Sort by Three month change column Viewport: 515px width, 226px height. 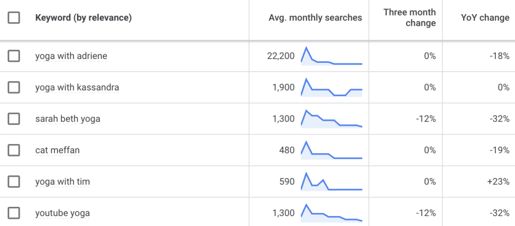tap(410, 18)
